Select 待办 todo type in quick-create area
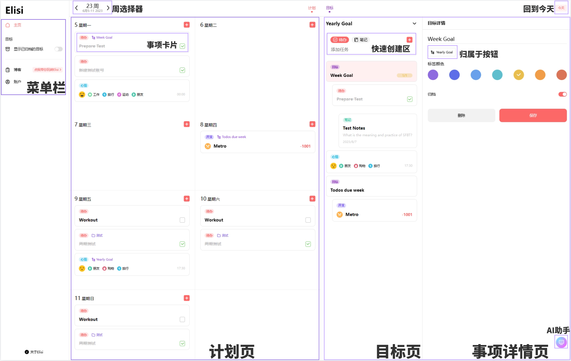This screenshot has width=571, height=361. coord(340,40)
